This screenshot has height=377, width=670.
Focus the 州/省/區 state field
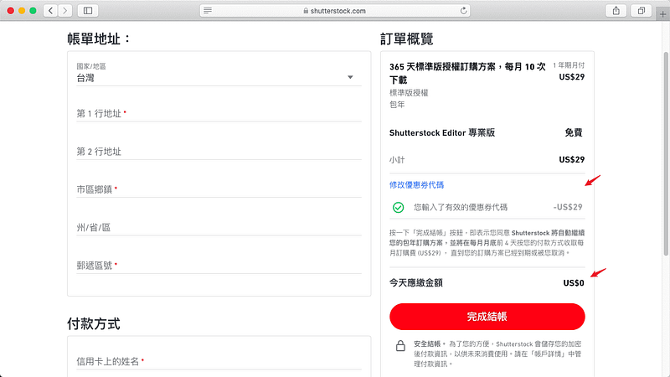coord(219,227)
